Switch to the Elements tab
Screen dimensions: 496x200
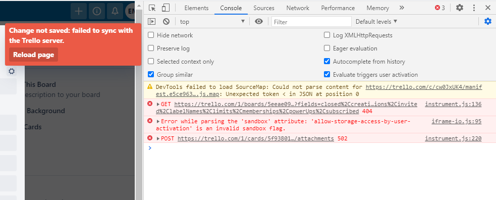pos(196,8)
